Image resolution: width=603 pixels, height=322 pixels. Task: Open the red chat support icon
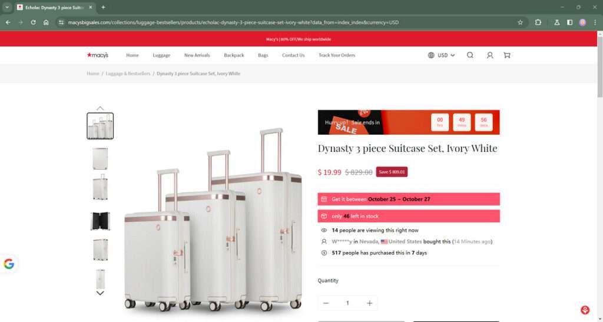[x=585, y=310]
